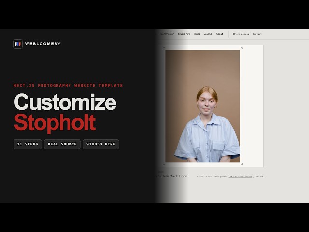This screenshot has width=309, height=232.
Task: Go to the Prints page
Action: (197, 34)
